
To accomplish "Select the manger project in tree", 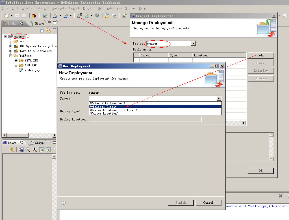I will pyautogui.click(x=19, y=37).
